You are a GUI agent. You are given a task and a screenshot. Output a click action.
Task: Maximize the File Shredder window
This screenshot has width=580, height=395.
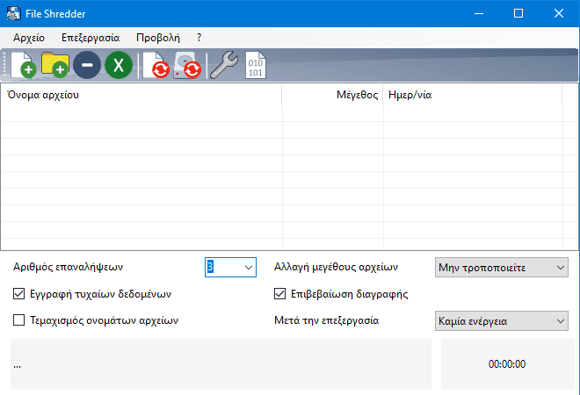(518, 14)
